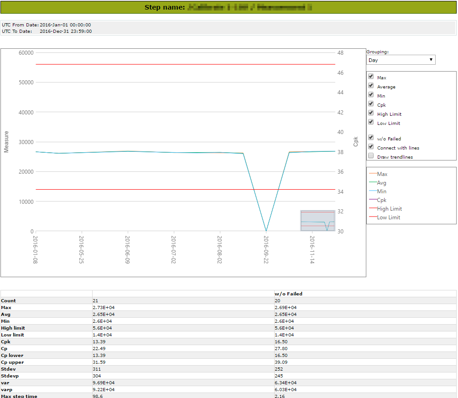Toggle the High Limit checkbox

pos(371,113)
